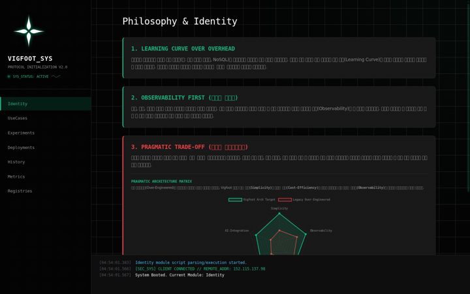Open the Identity section in sidebar
The image size is (470, 294).
[46, 104]
